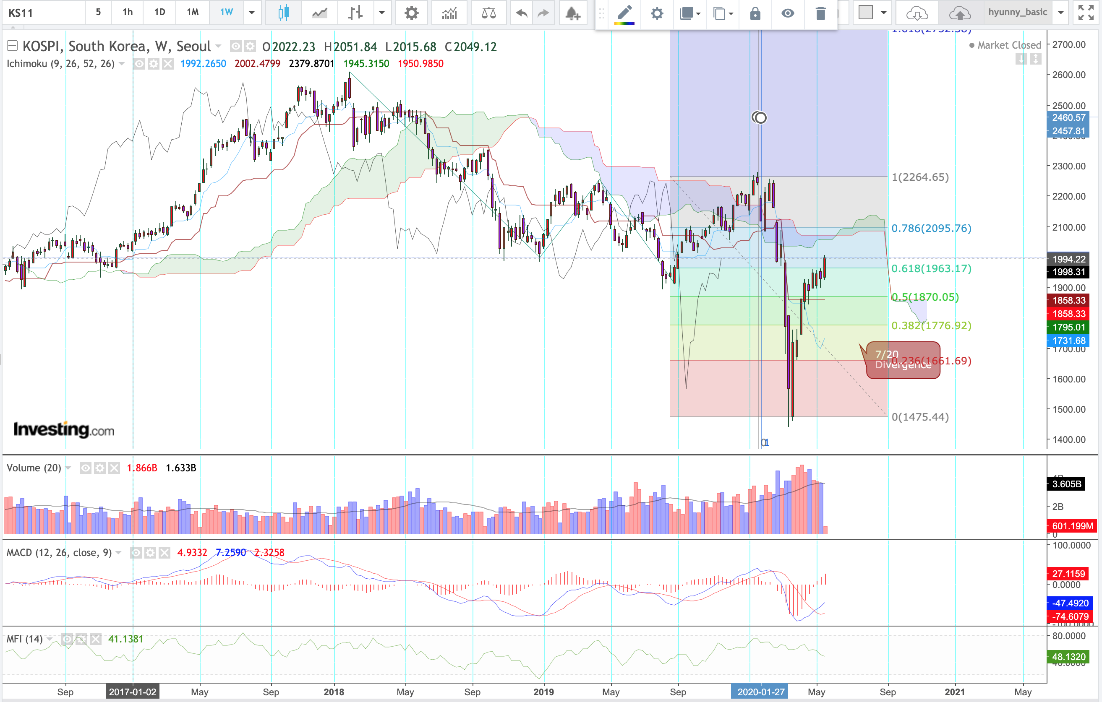Save chart layout to cloud

tap(959, 13)
